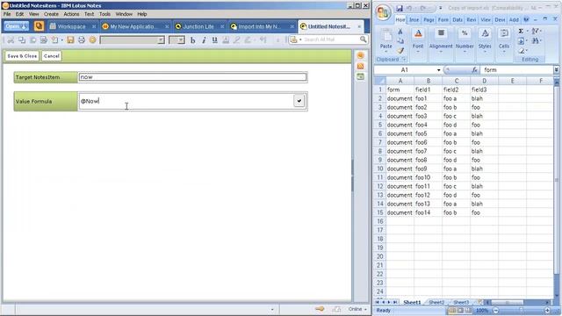Click the Excel Office button
This screenshot has width=562, height=316.
(383, 13)
